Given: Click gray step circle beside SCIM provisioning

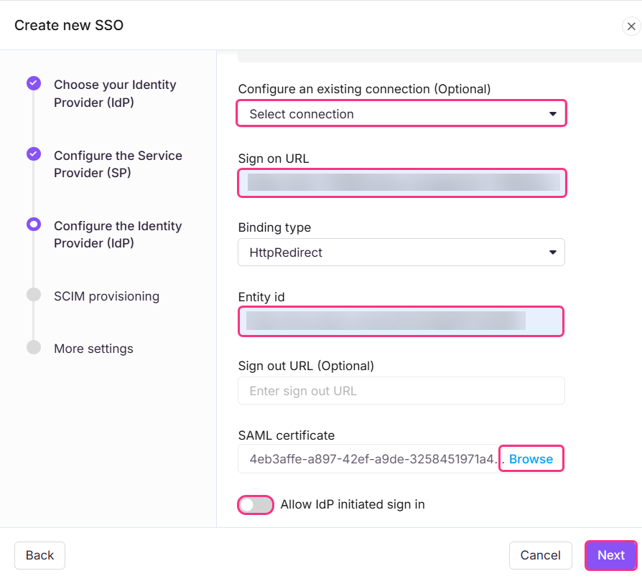Looking at the screenshot, I should point(34,295).
